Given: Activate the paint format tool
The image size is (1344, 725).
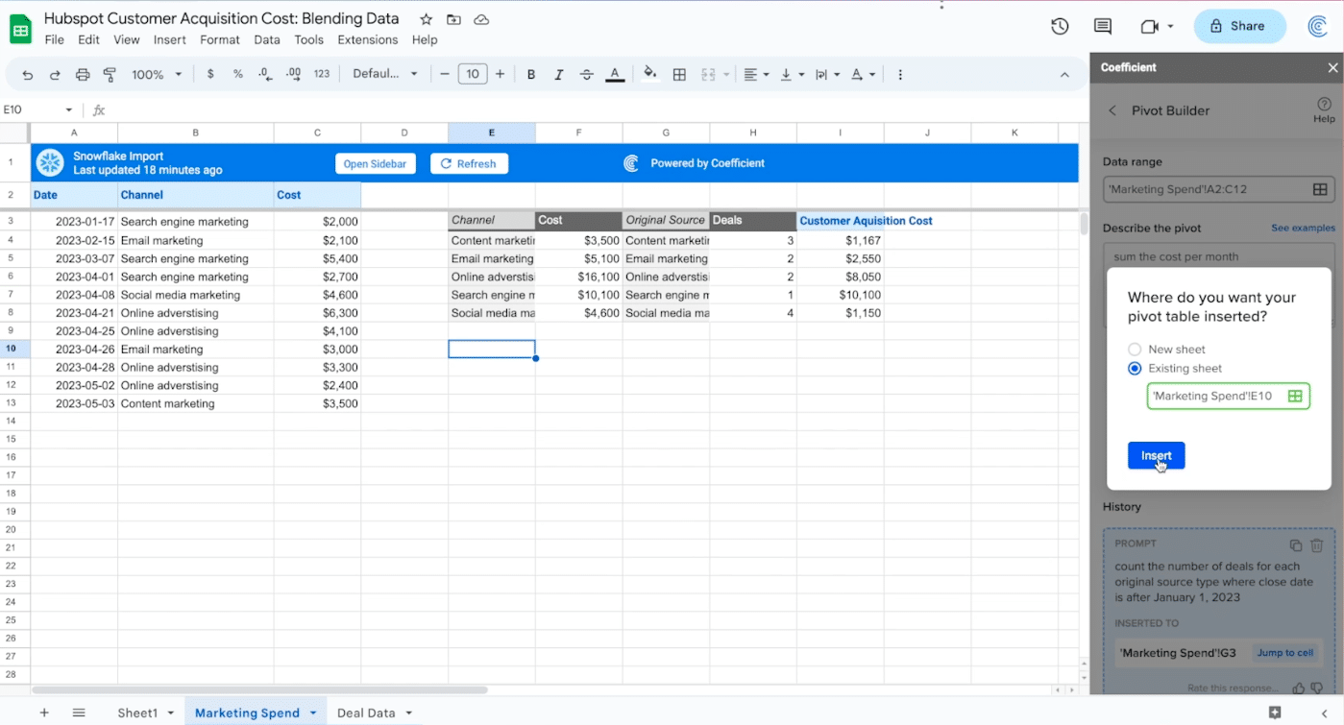Looking at the screenshot, I should pos(110,75).
